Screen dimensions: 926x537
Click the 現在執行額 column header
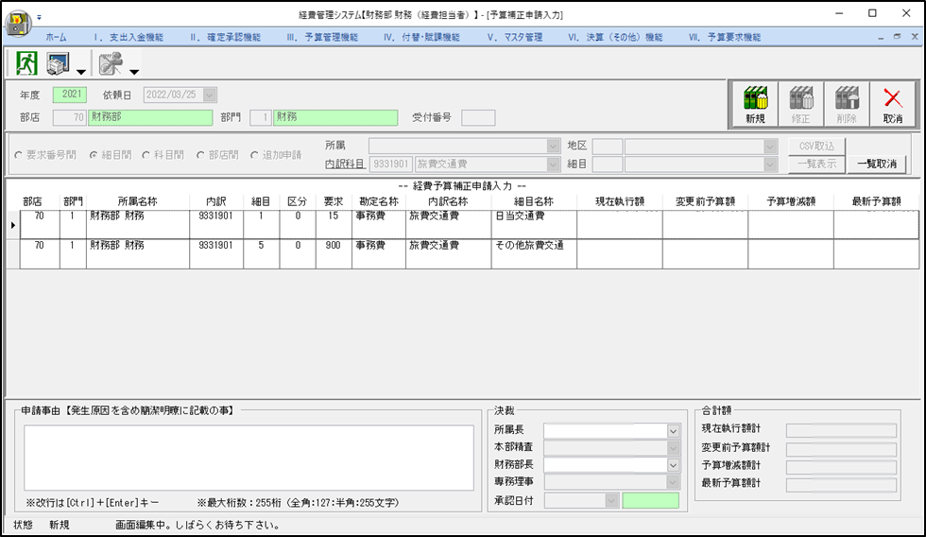point(620,201)
